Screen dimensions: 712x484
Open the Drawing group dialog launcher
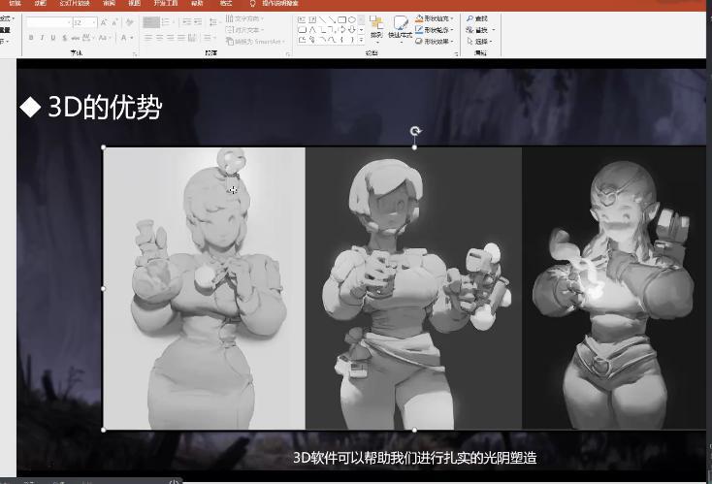pos(456,54)
